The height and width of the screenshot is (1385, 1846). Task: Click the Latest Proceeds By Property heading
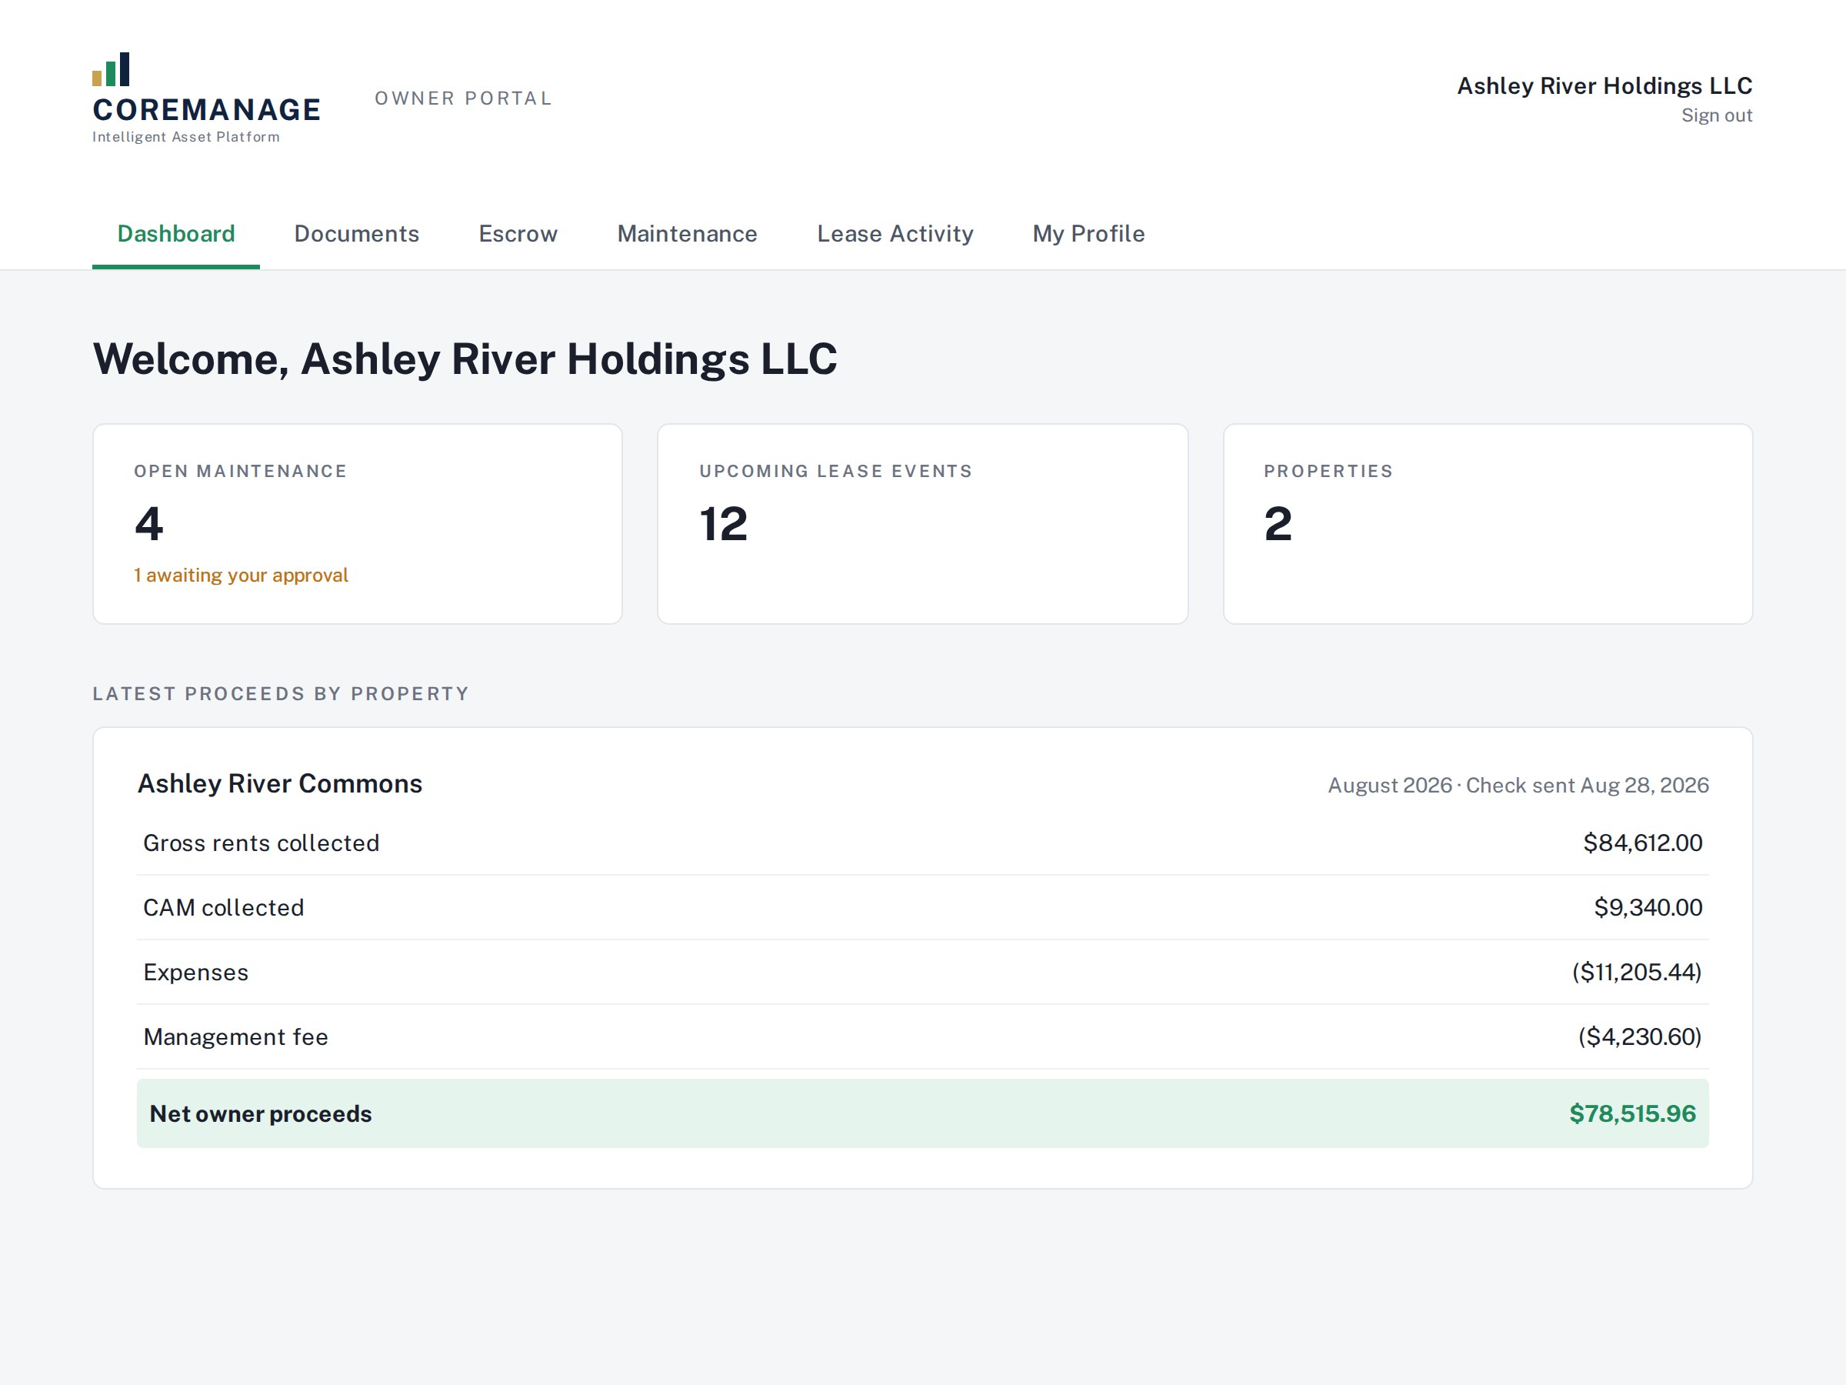[x=281, y=694]
